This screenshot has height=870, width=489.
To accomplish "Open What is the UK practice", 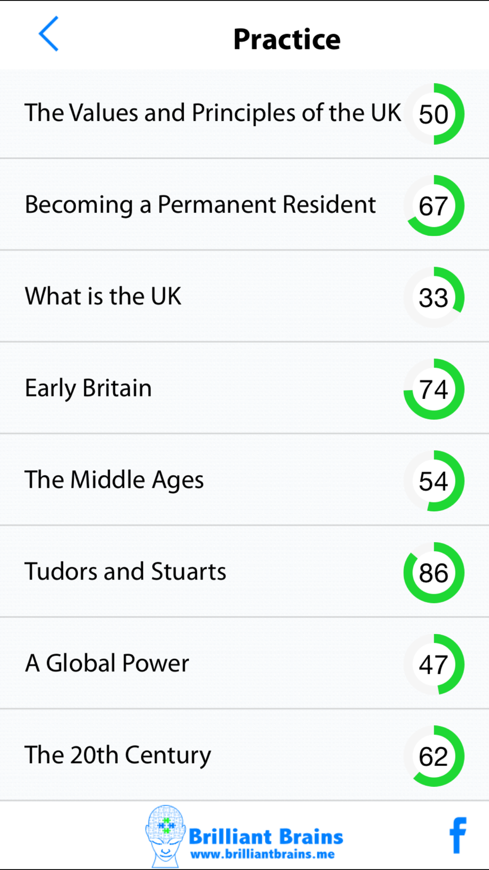I will tap(103, 297).
